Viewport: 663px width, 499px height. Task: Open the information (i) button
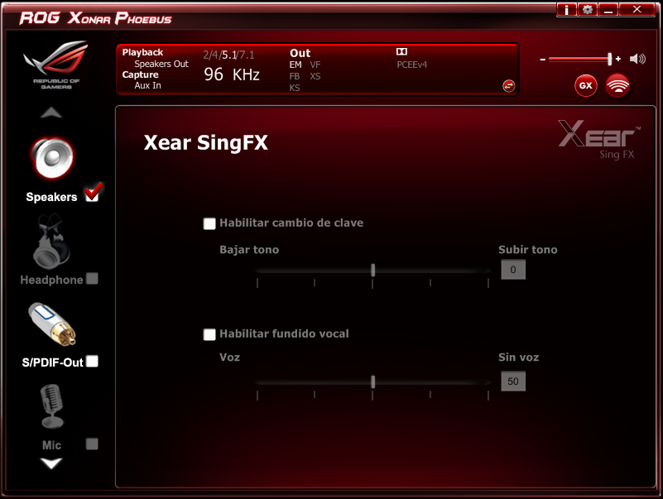pos(567,10)
